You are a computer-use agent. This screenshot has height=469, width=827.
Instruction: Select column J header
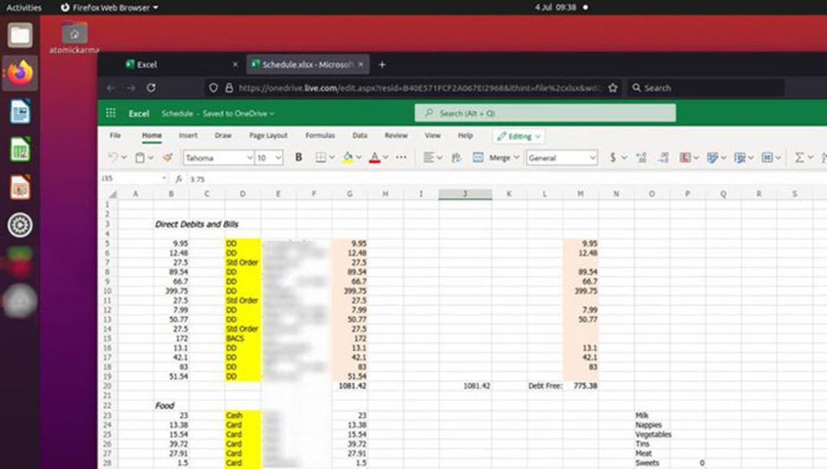(465, 194)
